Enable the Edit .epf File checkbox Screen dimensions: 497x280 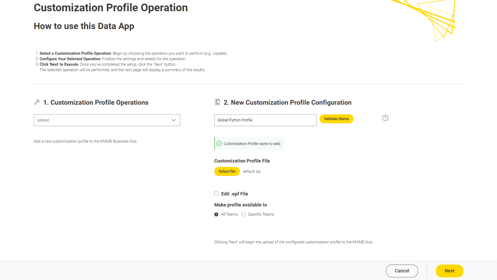click(216, 194)
